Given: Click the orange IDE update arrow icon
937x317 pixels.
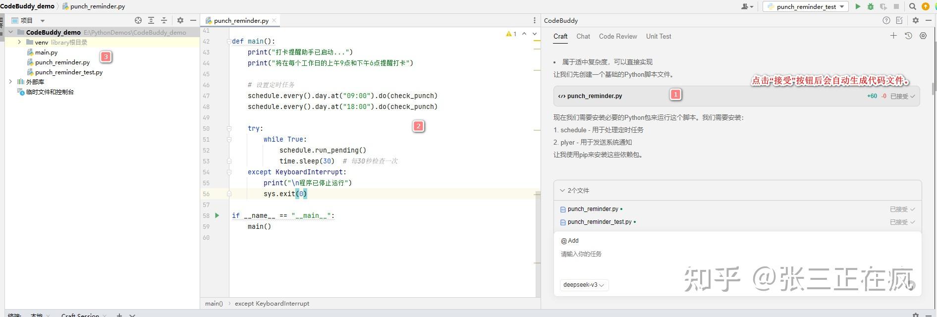Looking at the screenshot, I should coord(925,6).
